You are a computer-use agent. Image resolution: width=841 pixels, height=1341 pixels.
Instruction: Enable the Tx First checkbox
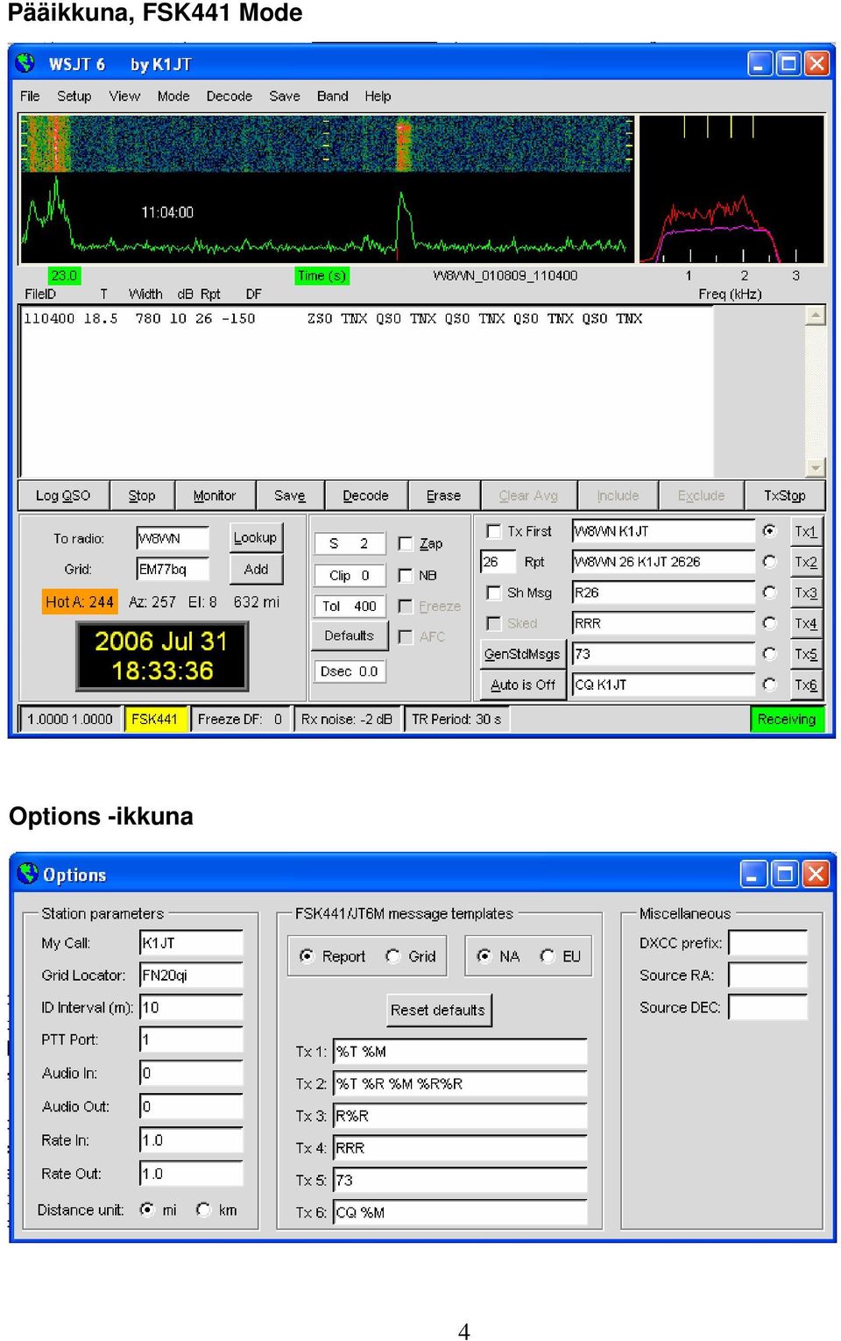click(493, 531)
